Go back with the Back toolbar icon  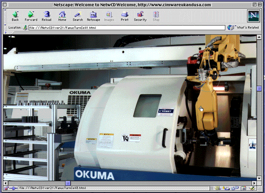[15, 16]
